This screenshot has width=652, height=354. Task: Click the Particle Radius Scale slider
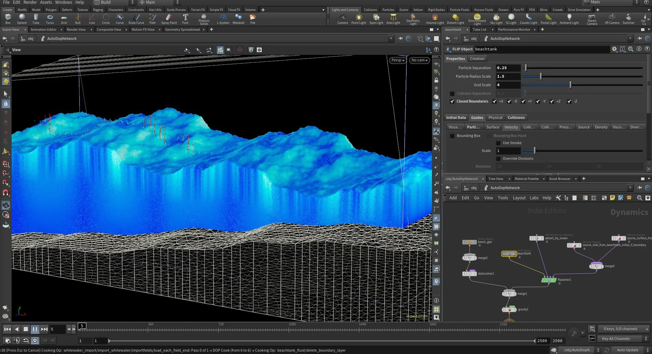[x=540, y=76]
